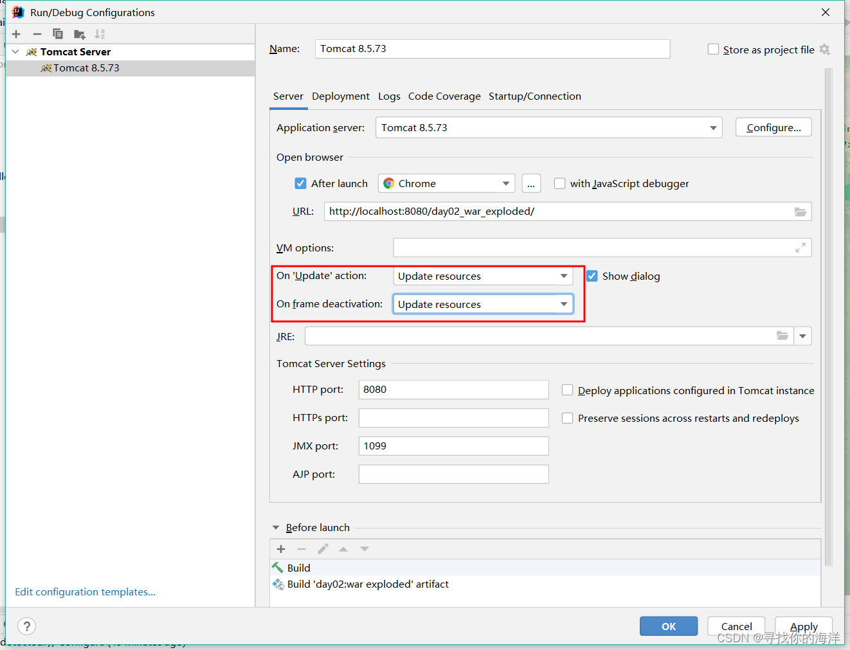Click the OK button
850x650 pixels.
point(669,626)
